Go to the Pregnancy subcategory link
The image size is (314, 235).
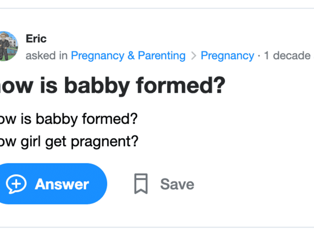[227, 56]
